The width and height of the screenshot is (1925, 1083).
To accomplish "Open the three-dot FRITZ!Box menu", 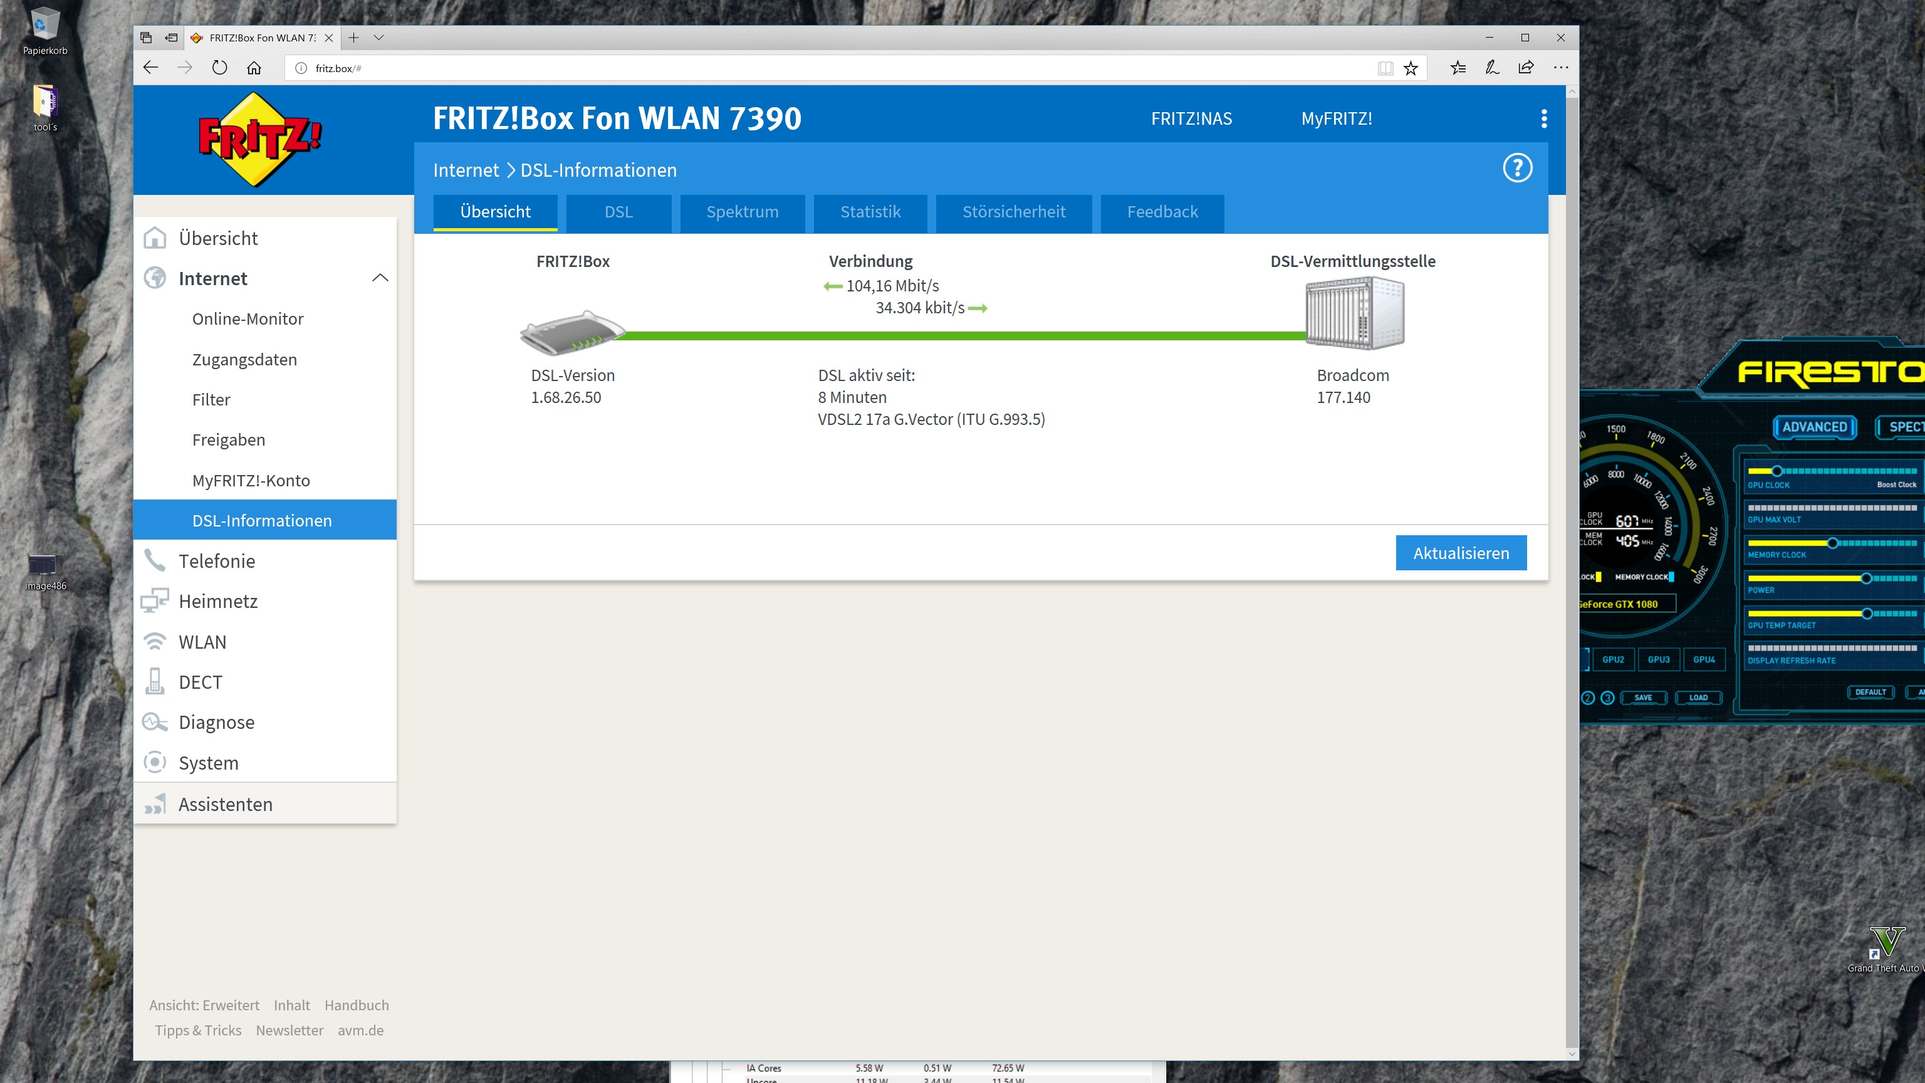I will [x=1544, y=119].
